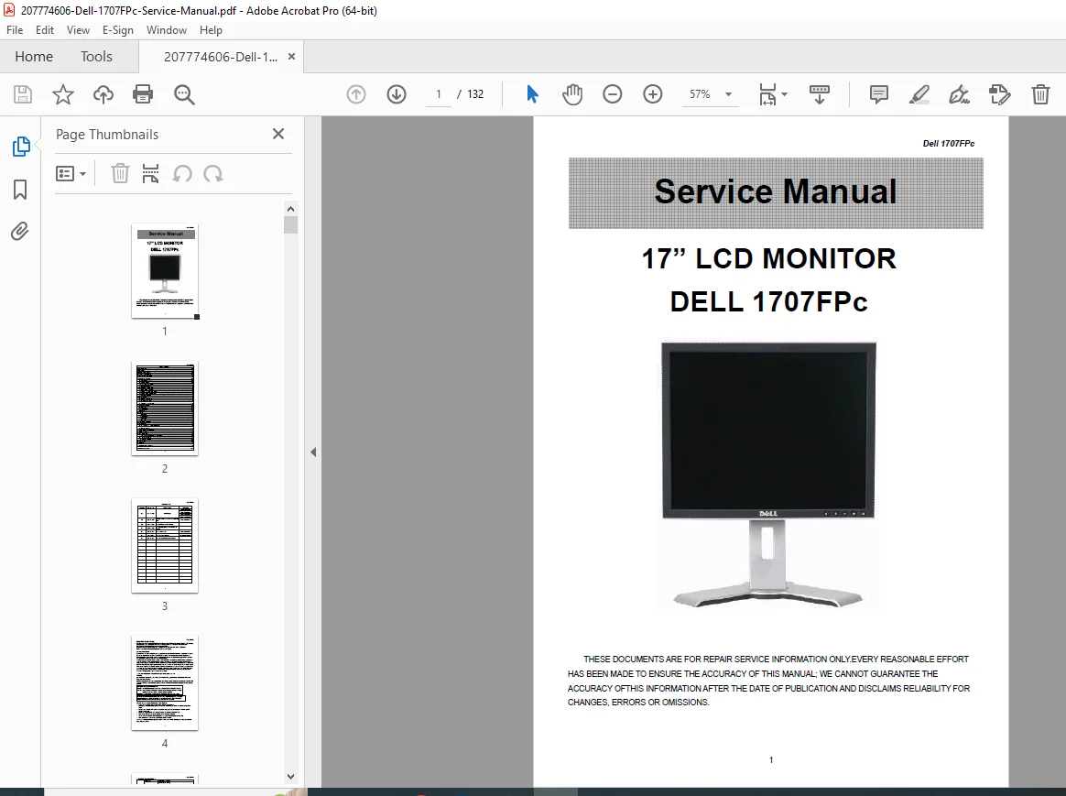This screenshot has height=796, width=1066.
Task: Click the read mode scroll icon
Action: tap(820, 94)
